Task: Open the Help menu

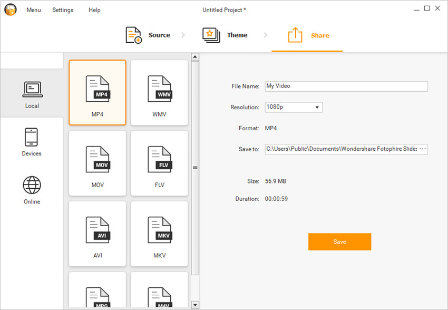Action: coord(94,10)
